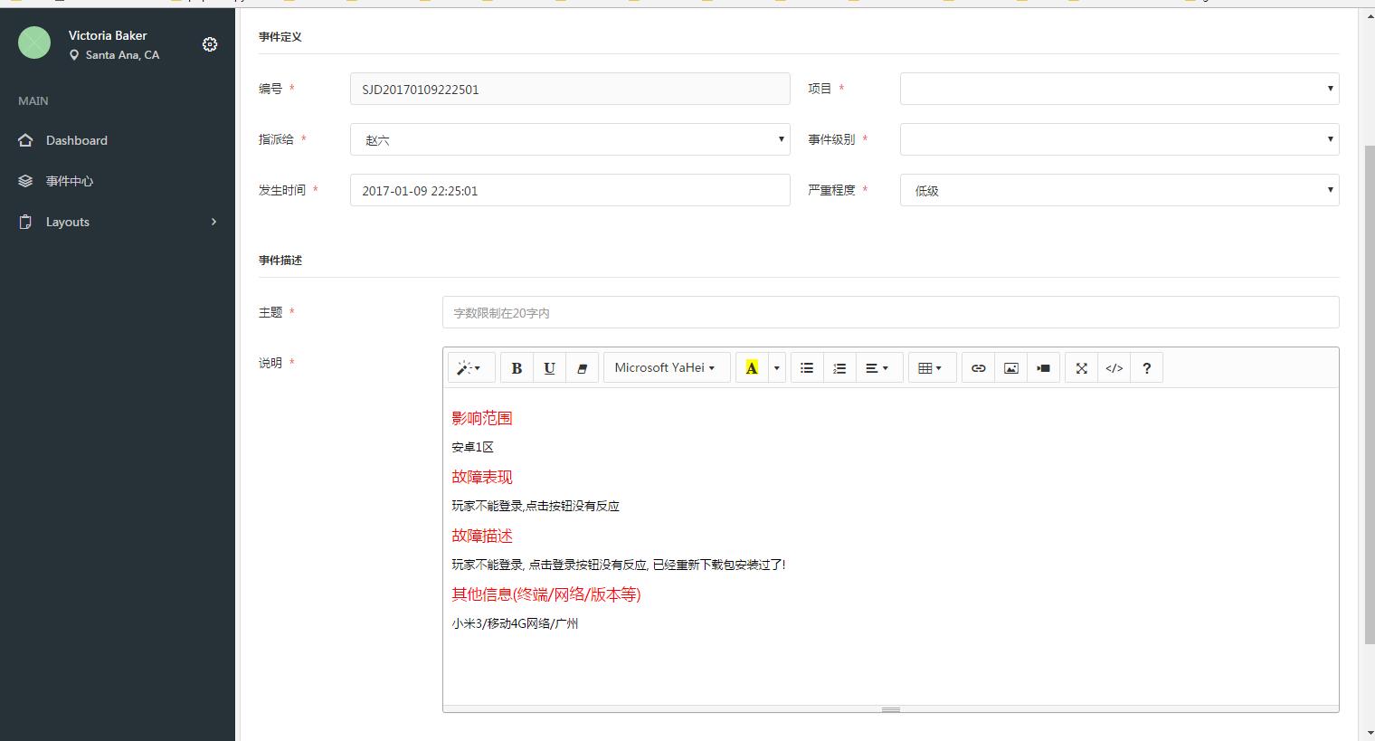
Task: Click the 主题 subject input field
Action: (890, 312)
